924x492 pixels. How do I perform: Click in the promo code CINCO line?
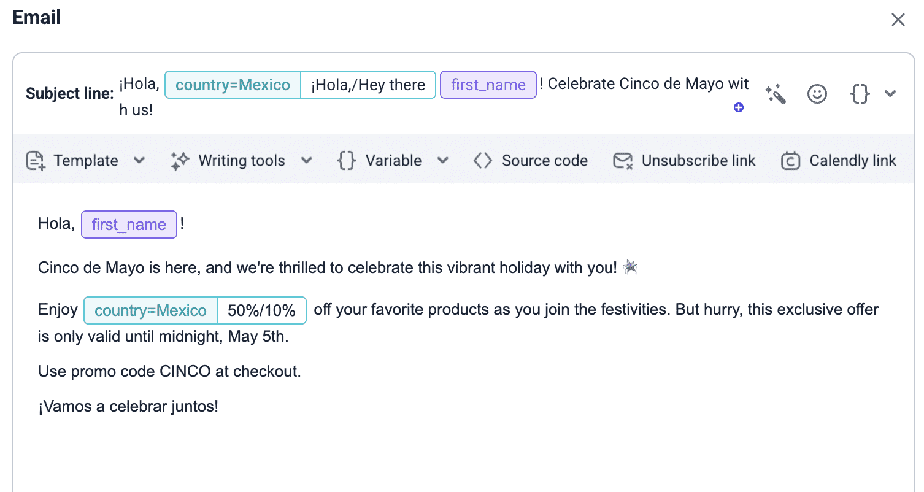coord(169,371)
